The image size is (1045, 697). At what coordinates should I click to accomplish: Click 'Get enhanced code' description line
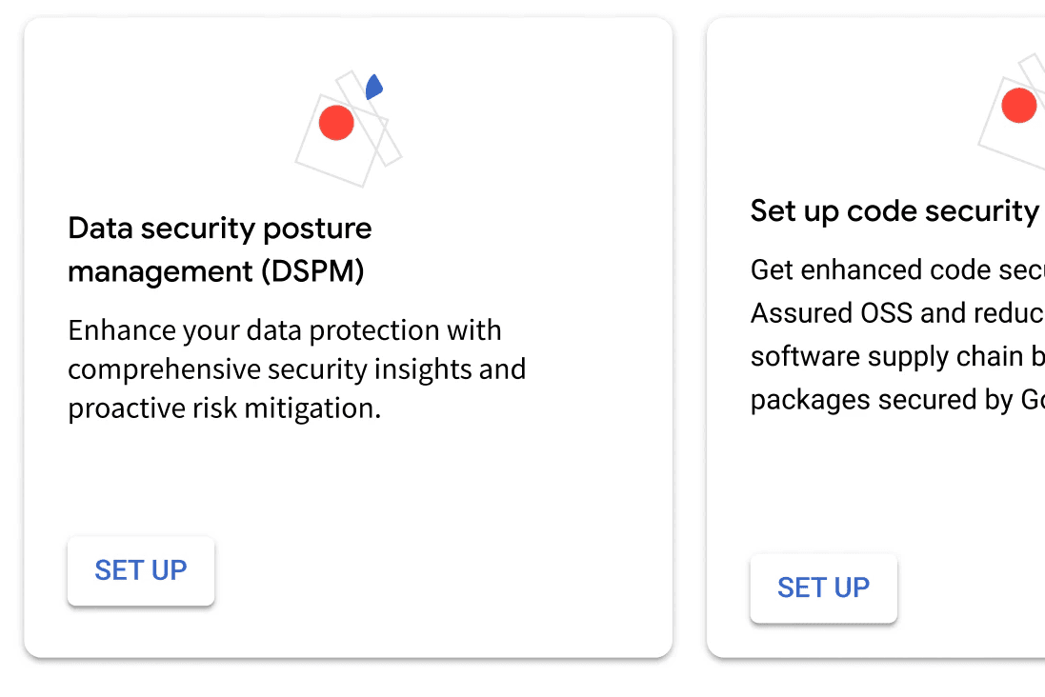tap(897, 269)
